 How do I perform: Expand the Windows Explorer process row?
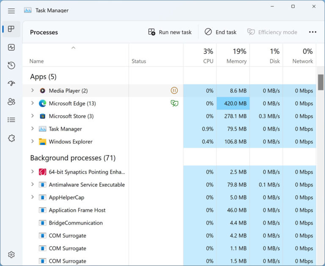coord(32,141)
